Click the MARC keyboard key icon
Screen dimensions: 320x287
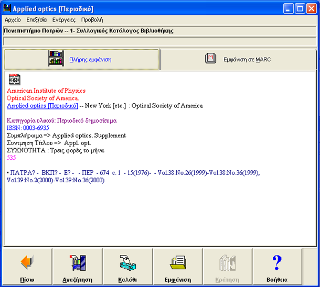pos(210,58)
